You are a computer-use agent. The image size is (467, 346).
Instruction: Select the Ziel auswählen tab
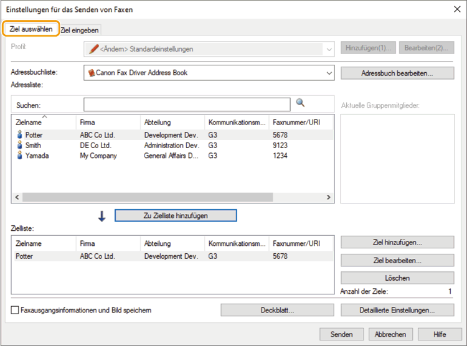coord(31,29)
